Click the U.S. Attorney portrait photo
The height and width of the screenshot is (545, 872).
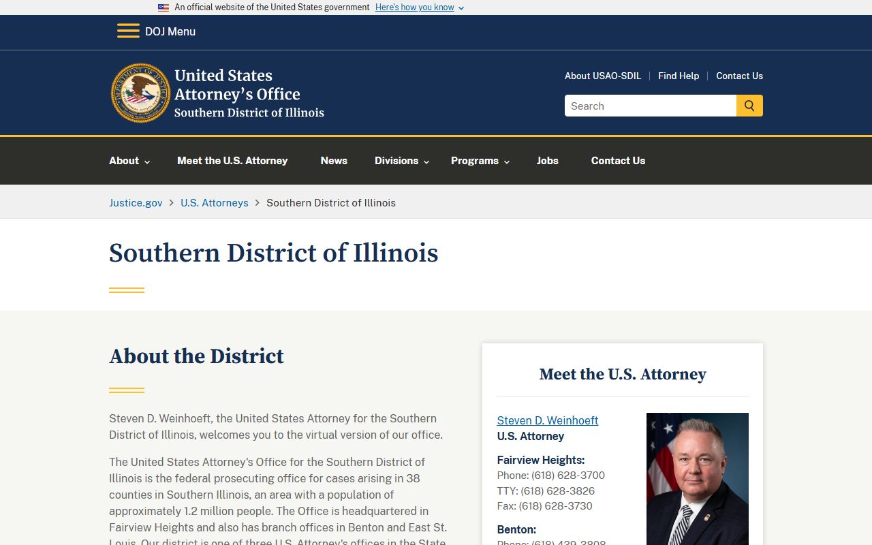(x=698, y=479)
